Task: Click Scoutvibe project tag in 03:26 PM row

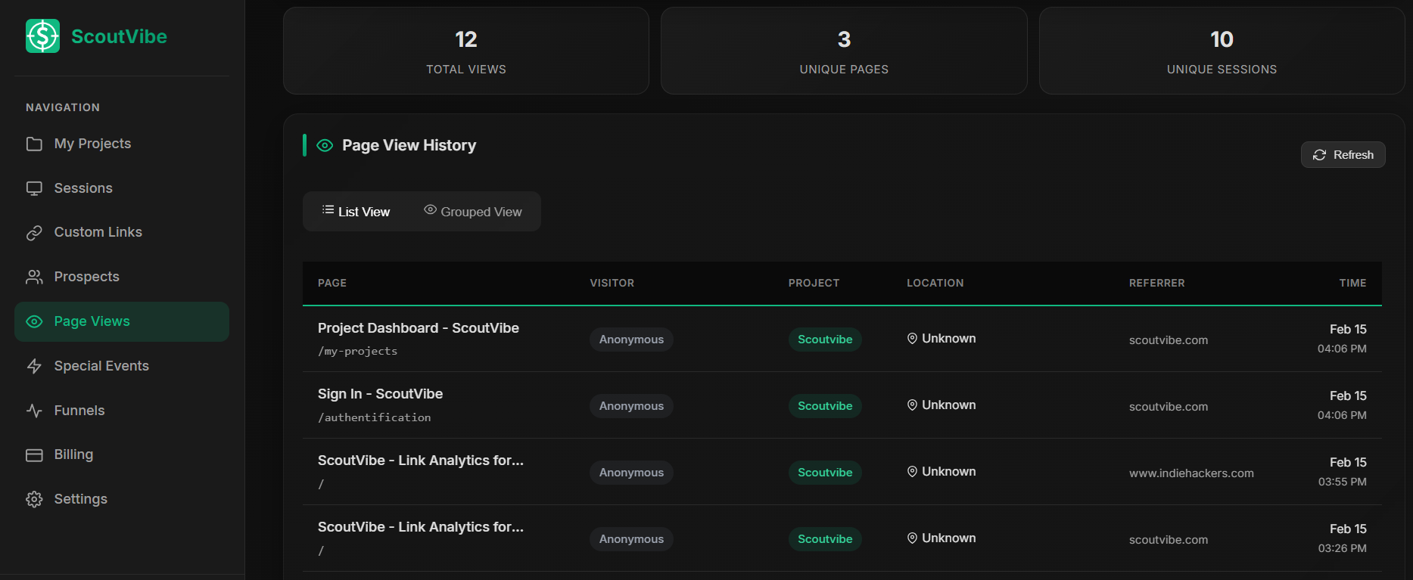Action: (825, 539)
